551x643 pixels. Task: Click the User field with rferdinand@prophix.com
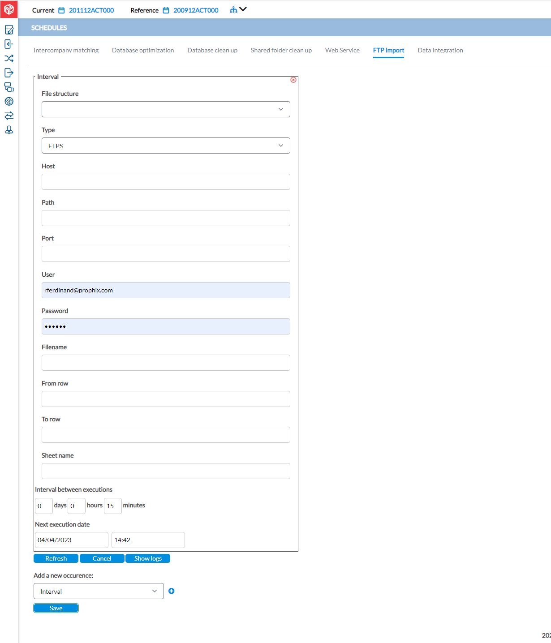coord(166,290)
